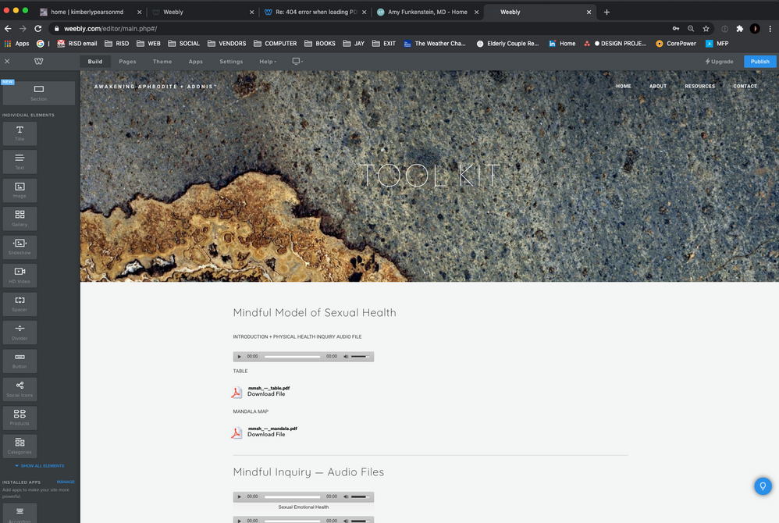
Task: Select the Accordion app element
Action: click(20, 513)
